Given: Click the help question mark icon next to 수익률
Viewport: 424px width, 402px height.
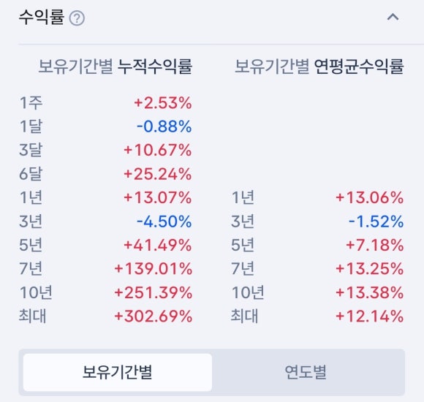Looking at the screenshot, I should pyautogui.click(x=77, y=18).
